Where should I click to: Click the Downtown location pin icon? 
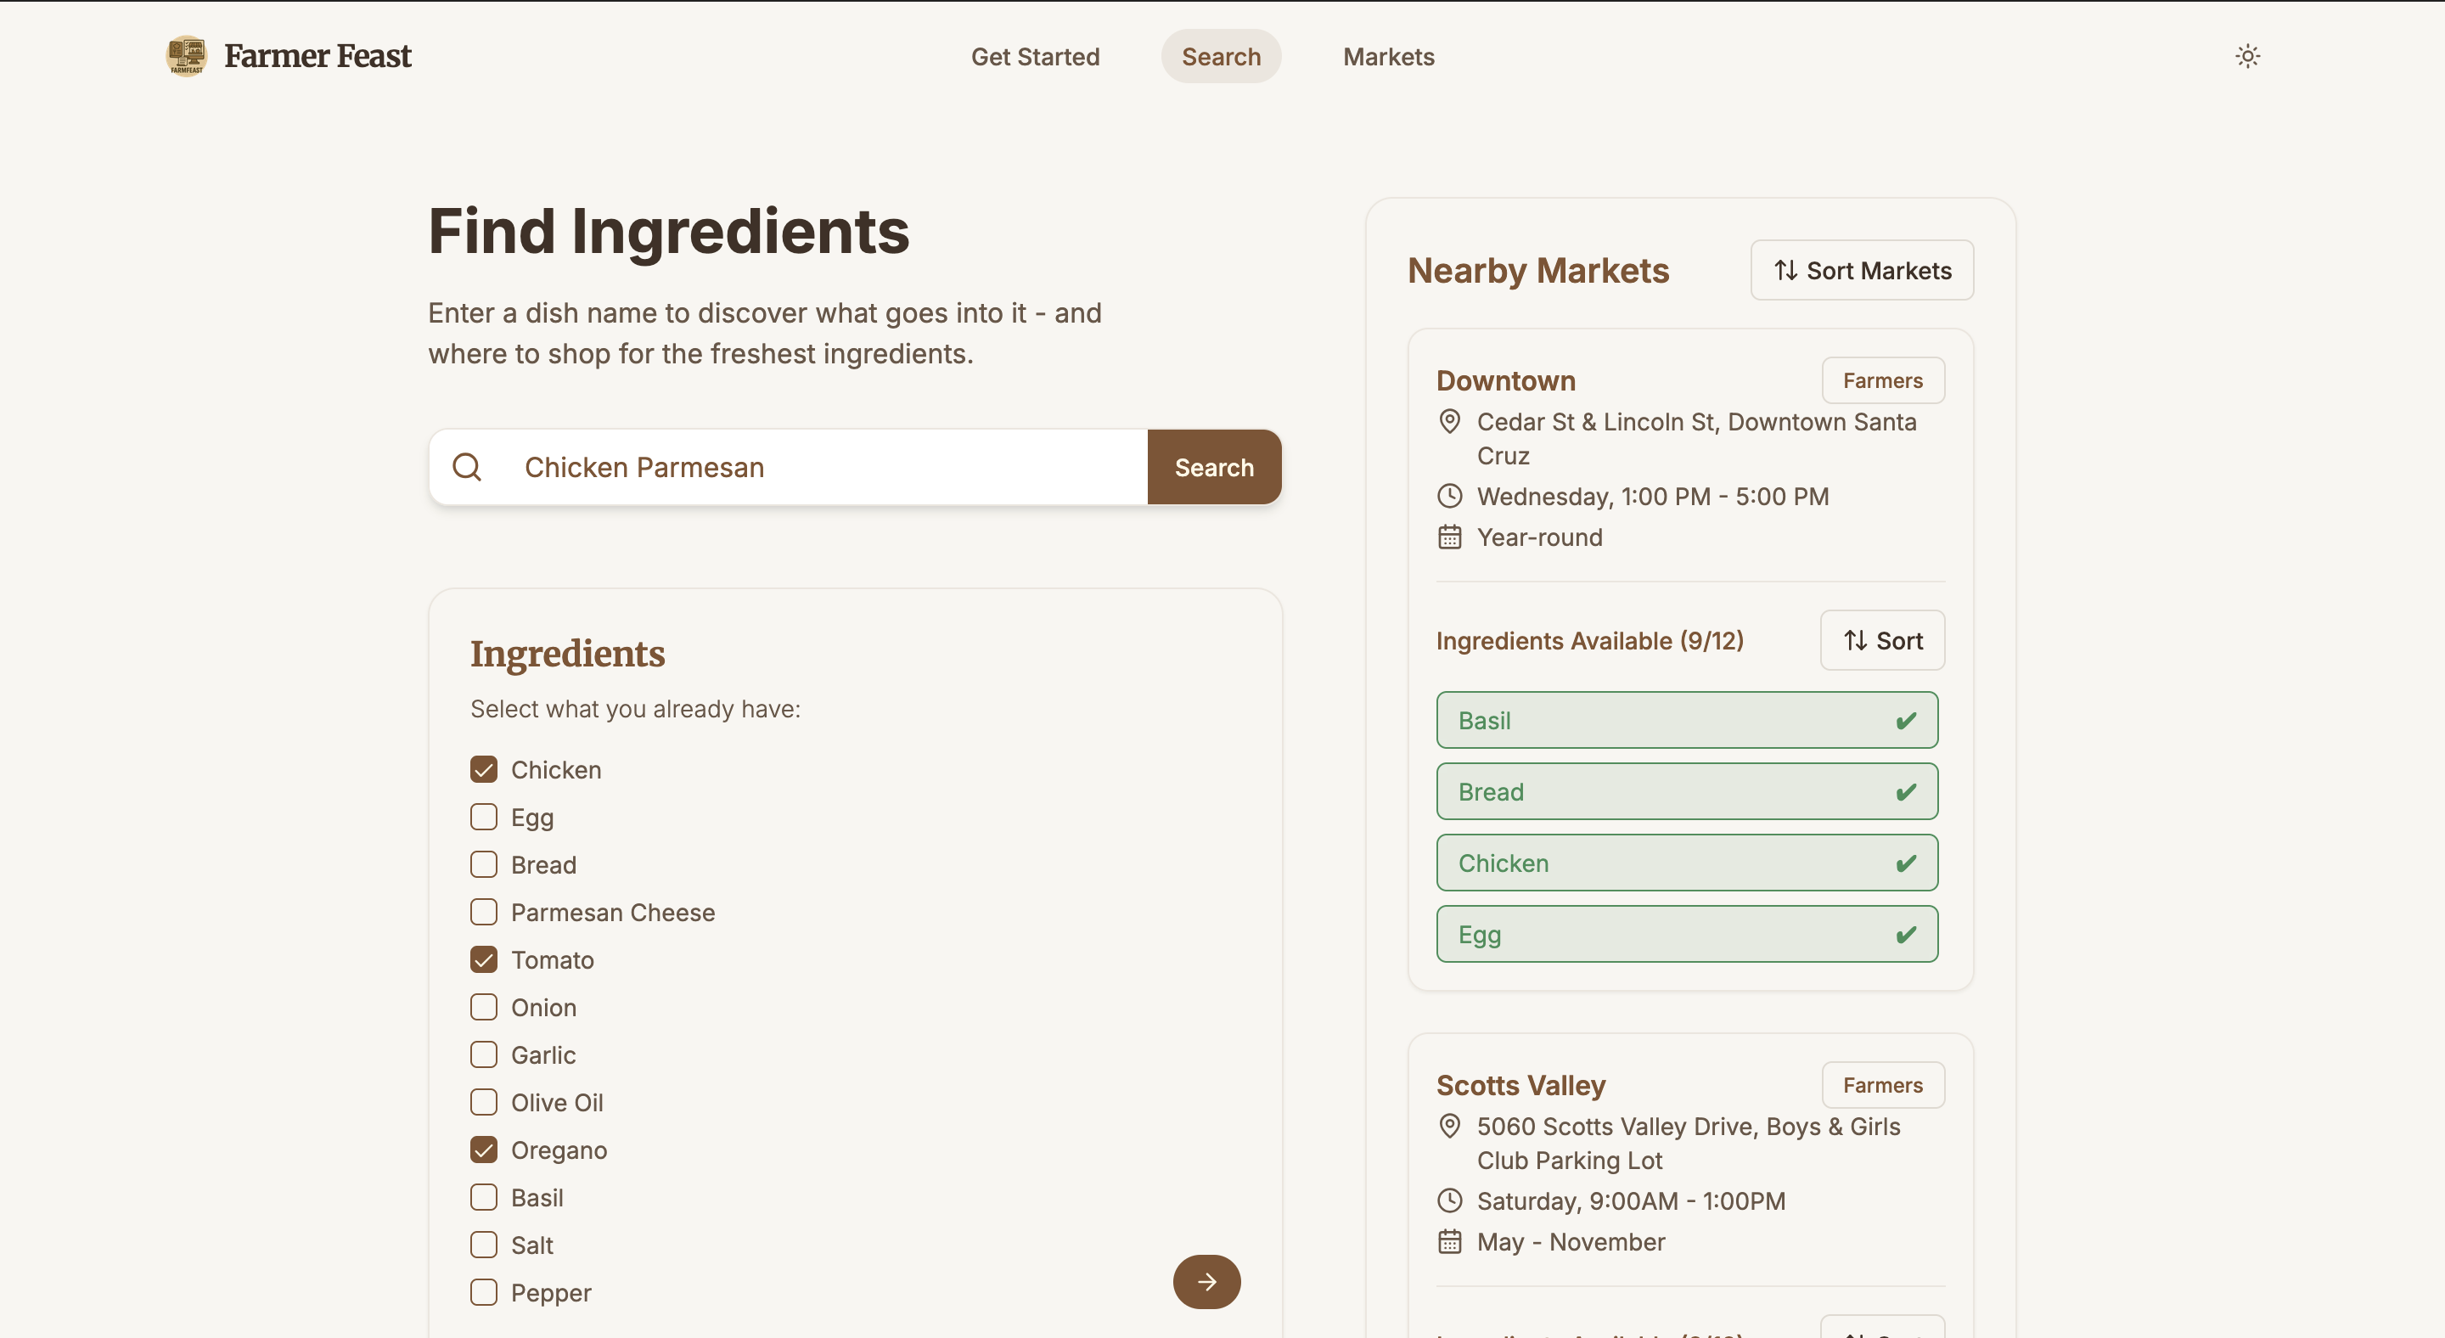tap(1449, 421)
